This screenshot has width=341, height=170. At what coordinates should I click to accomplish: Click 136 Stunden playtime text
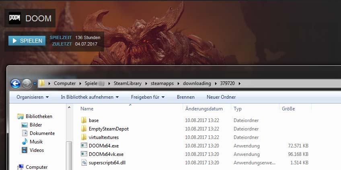point(88,37)
